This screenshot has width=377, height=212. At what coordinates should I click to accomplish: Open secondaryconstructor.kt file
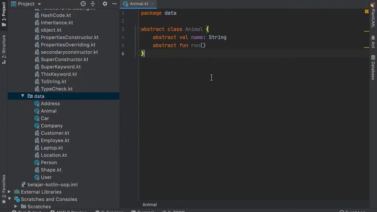tap(70, 52)
